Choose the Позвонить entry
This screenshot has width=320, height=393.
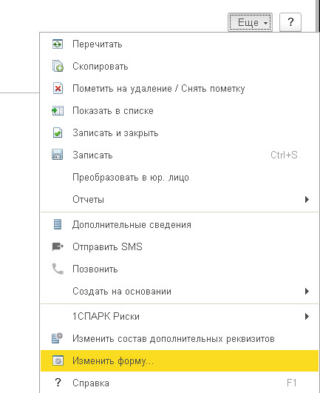tap(180, 269)
